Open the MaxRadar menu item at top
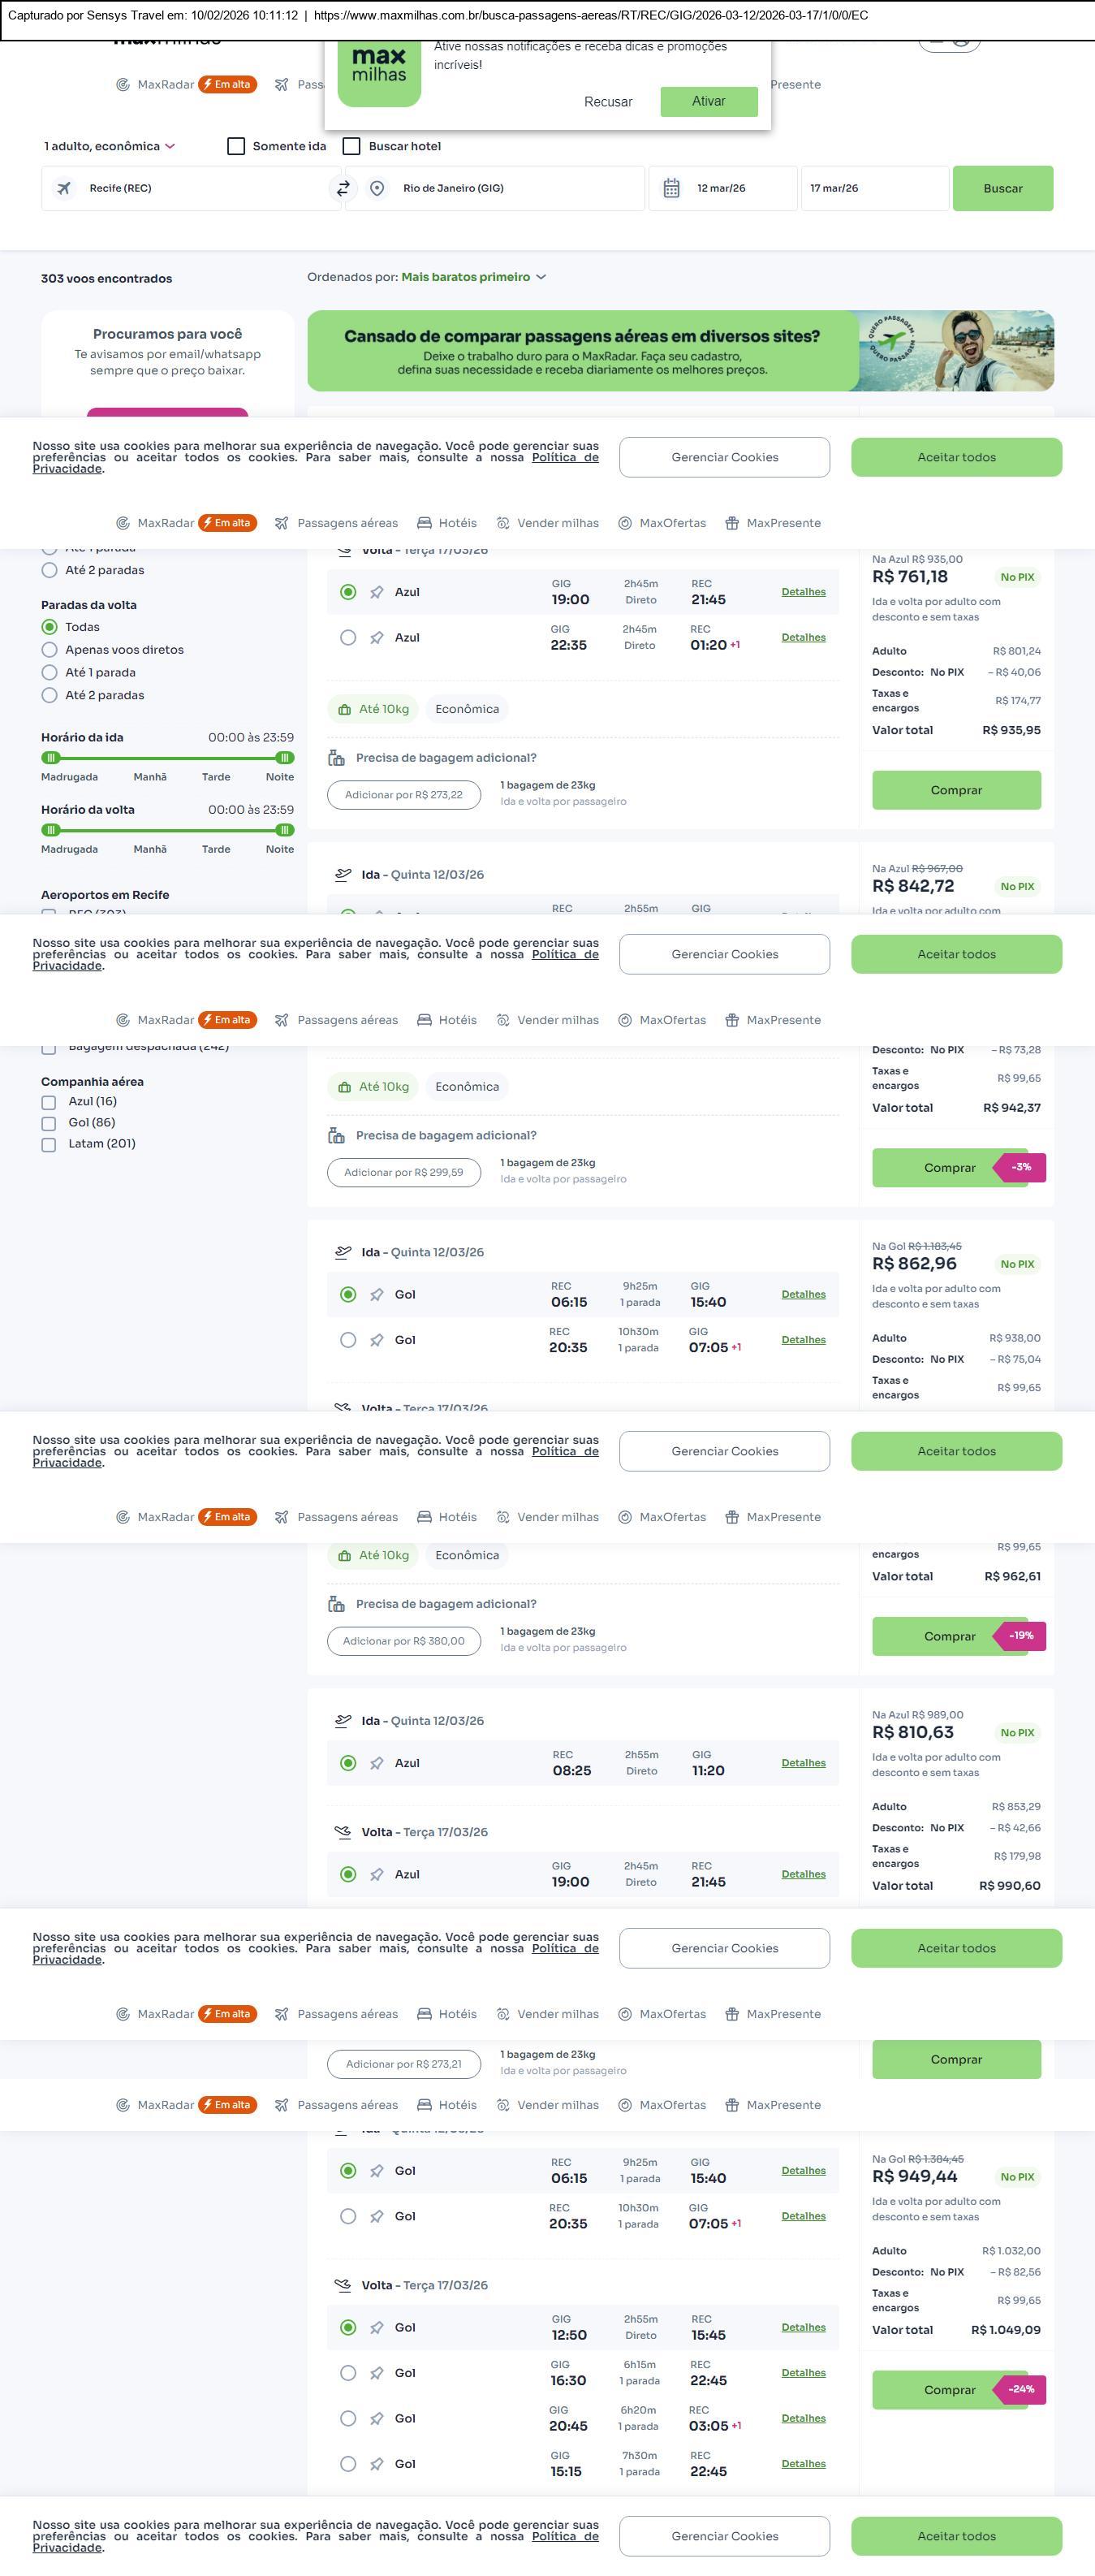This screenshot has height=2576, width=1095. 165,85
